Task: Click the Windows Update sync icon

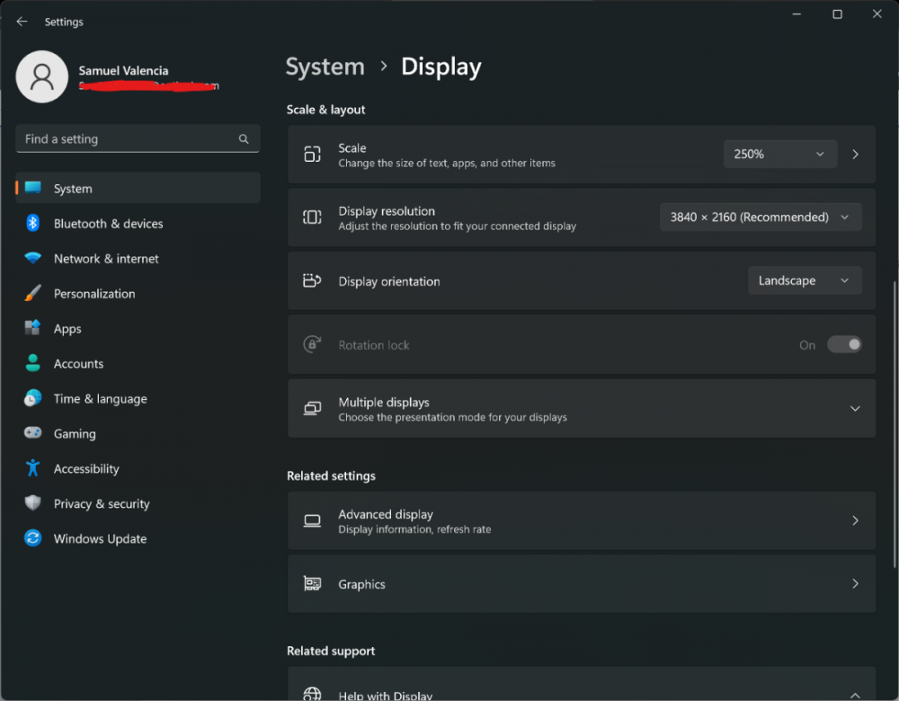Action: pyautogui.click(x=33, y=539)
